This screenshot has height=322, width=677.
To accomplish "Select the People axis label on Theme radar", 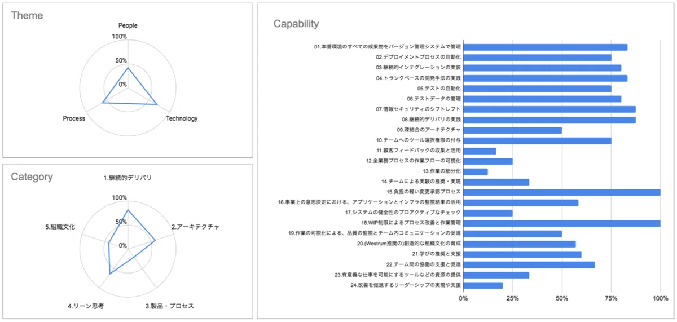I will [x=128, y=25].
